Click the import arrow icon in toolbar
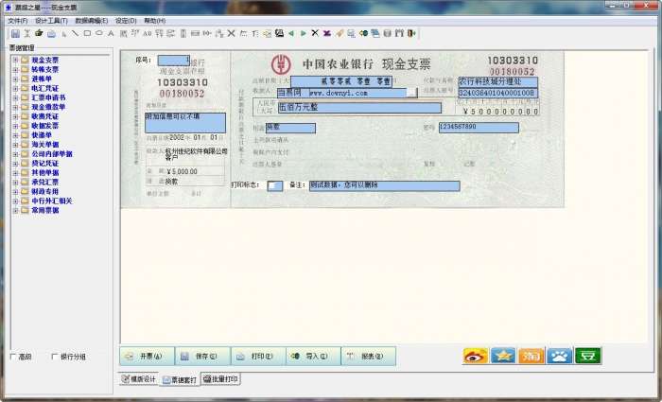 click(x=363, y=33)
